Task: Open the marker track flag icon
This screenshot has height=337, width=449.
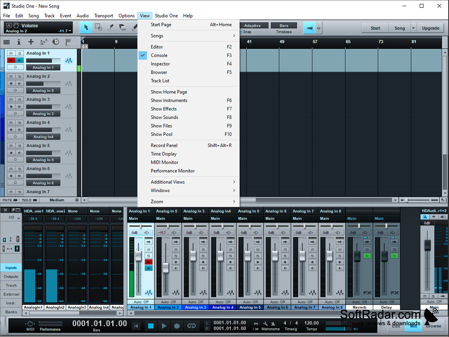Action: 68,42
